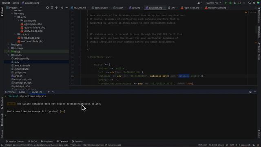Open terminal session options dropdown arrow
Image resolution: width=261 pixels, height=147 pixels.
pyautogui.click(x=53, y=92)
